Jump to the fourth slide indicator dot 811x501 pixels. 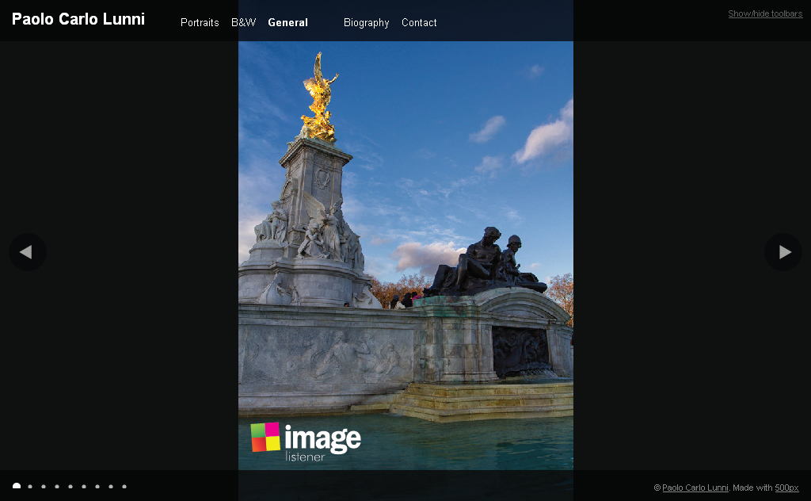tap(57, 487)
